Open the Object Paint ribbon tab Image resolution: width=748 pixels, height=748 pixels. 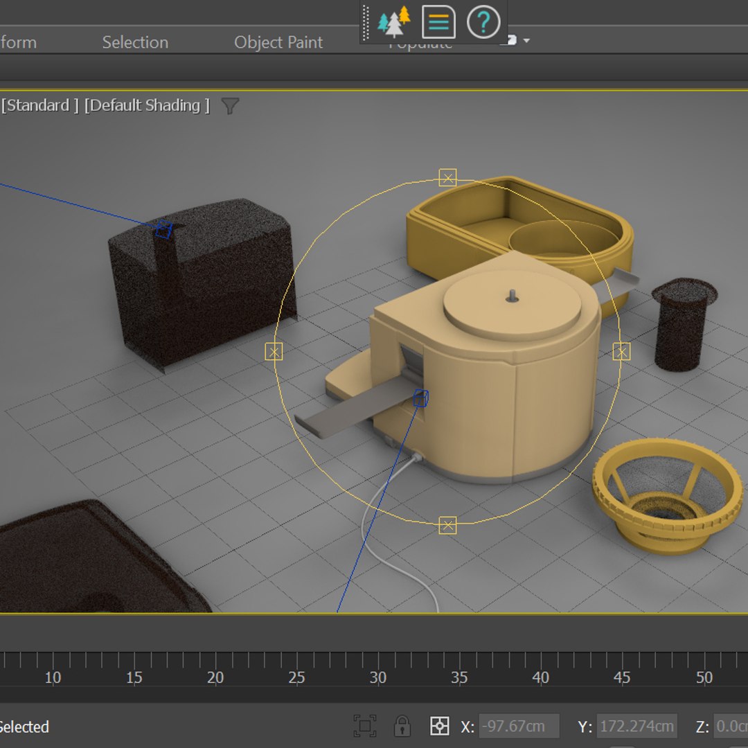(x=278, y=42)
